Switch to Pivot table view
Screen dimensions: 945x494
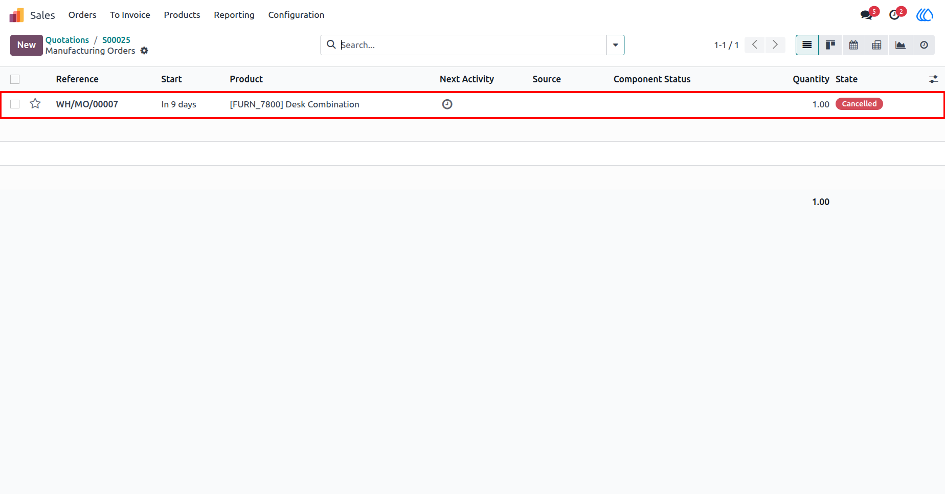(x=876, y=45)
